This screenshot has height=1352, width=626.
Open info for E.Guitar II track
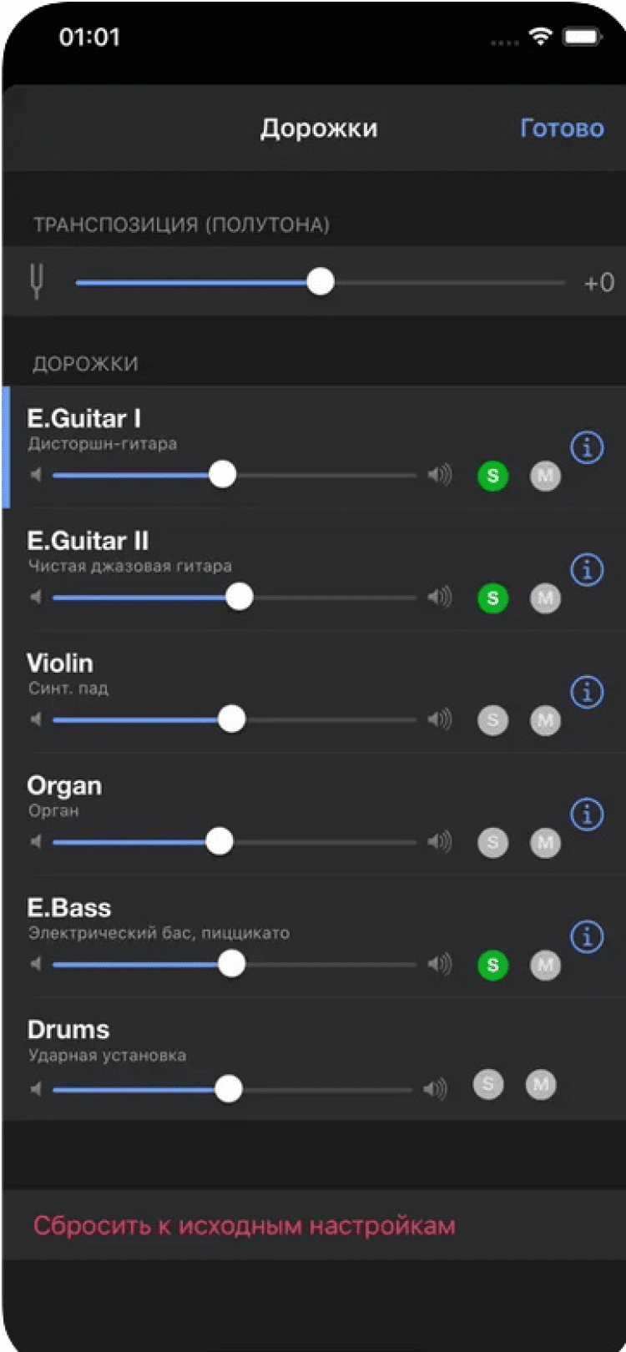coord(588,570)
